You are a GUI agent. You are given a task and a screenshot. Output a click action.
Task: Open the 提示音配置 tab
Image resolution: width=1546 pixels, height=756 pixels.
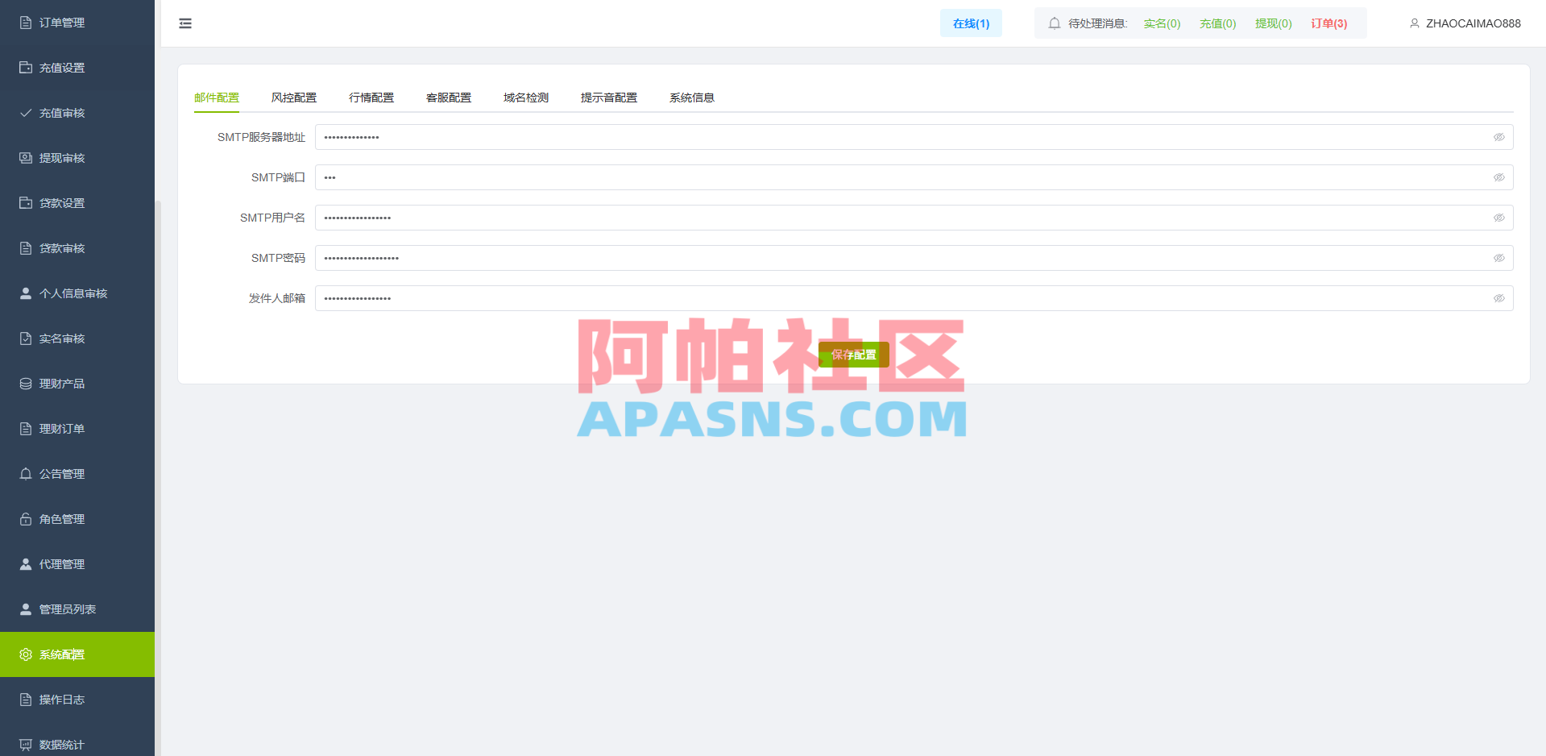pos(609,98)
